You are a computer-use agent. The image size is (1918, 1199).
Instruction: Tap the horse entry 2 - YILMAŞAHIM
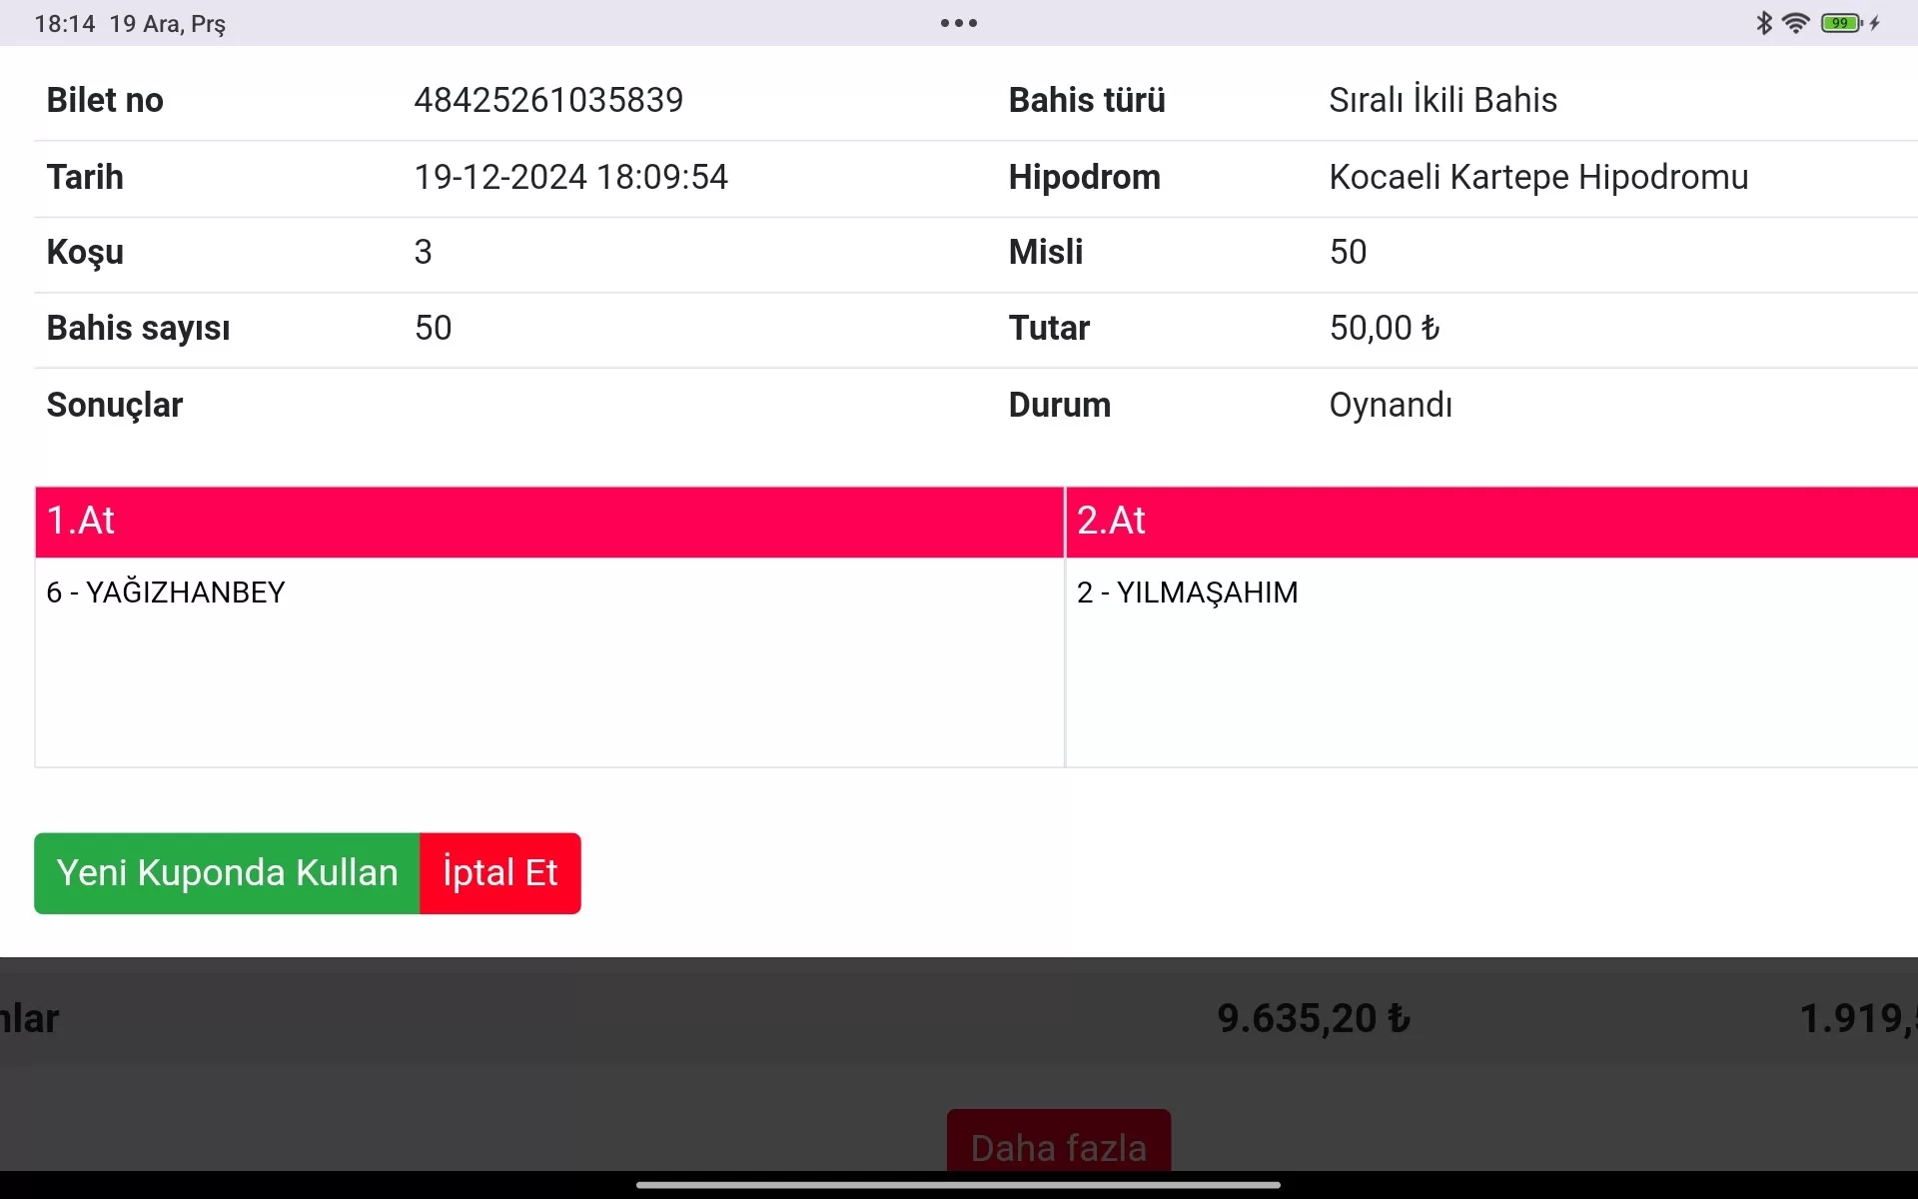click(x=1187, y=593)
